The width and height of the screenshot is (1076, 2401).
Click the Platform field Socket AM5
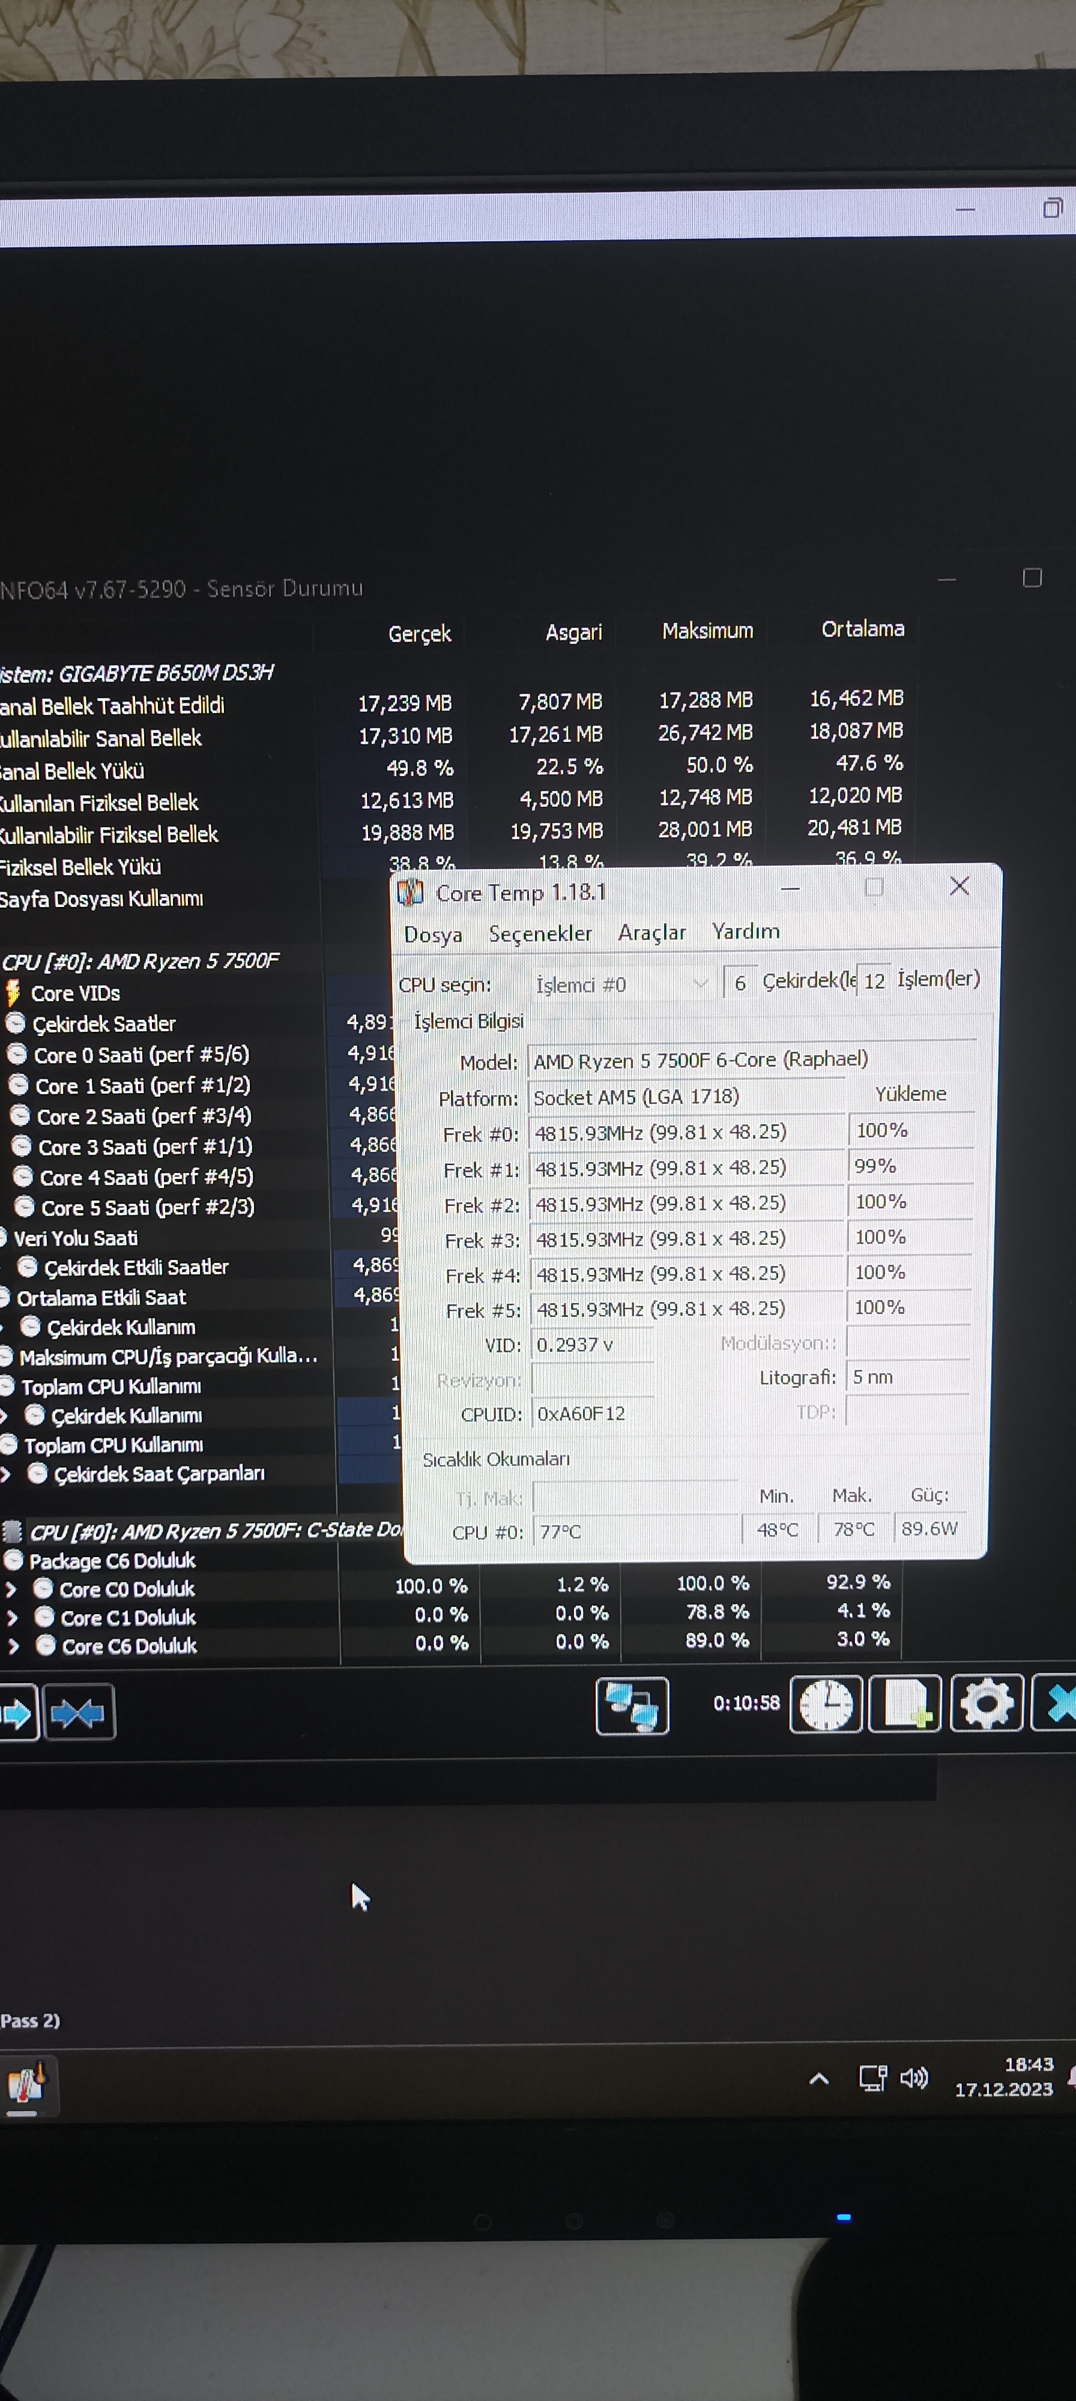pos(686,1096)
